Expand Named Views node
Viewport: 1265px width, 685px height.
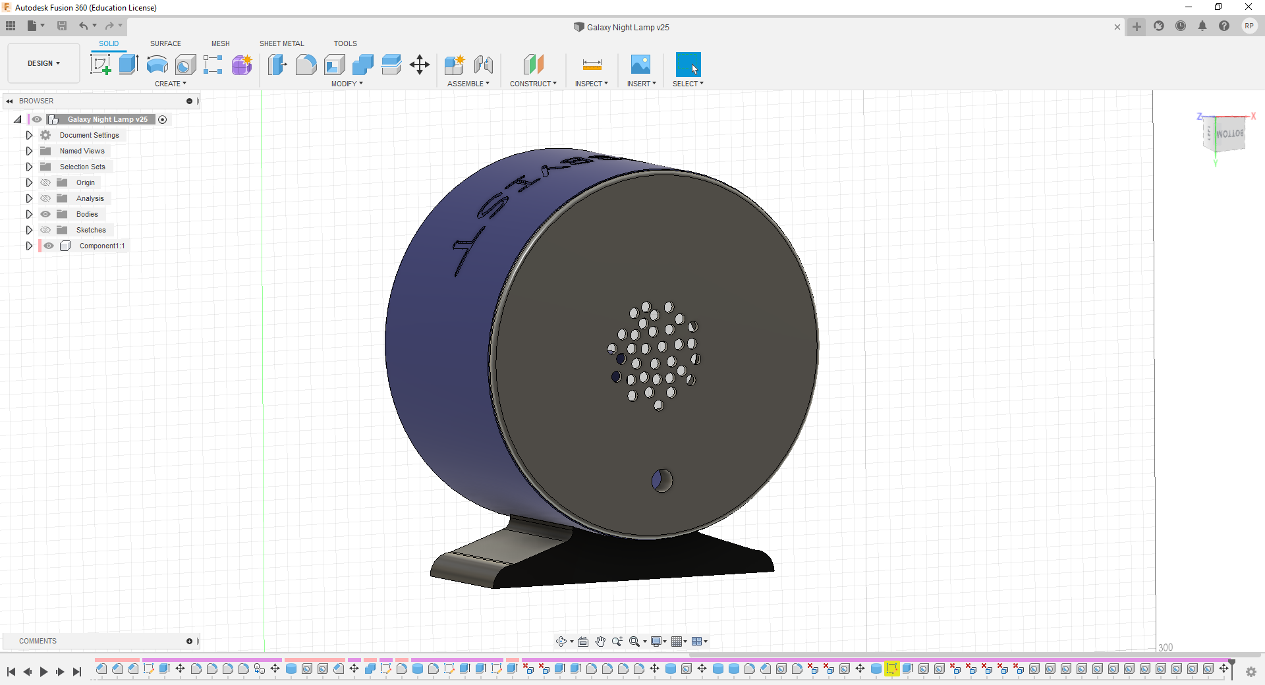(x=29, y=151)
